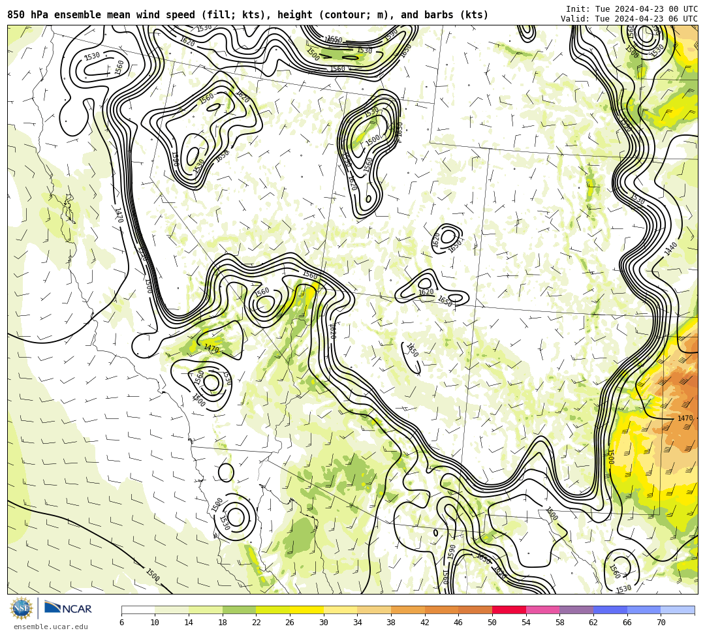Click the colorbar tick label 62
This screenshot has width=705, height=635.
(x=593, y=623)
